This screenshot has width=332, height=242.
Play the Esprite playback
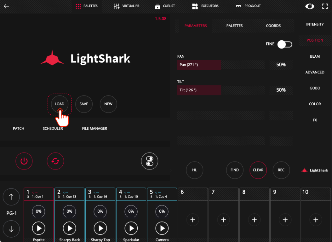[38, 228]
